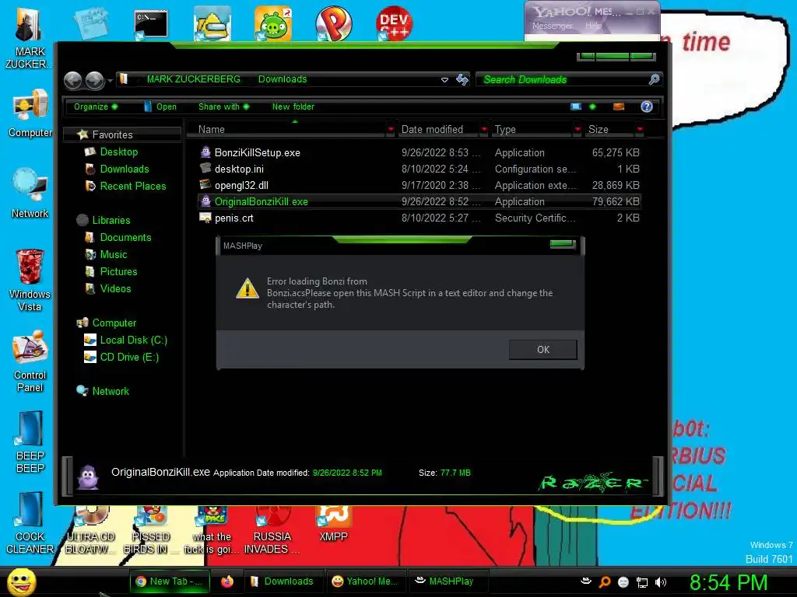The width and height of the screenshot is (797, 597).
Task: Open command prompt desktop shortcut
Action: (151, 23)
